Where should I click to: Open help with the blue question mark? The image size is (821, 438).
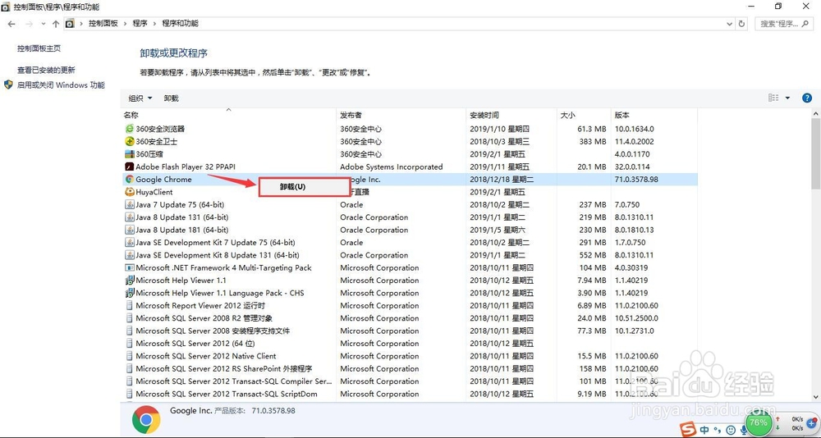pos(807,98)
